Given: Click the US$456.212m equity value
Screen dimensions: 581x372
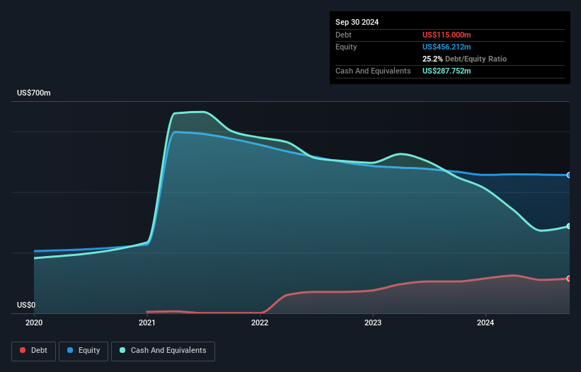Looking at the screenshot, I should 447,47.
